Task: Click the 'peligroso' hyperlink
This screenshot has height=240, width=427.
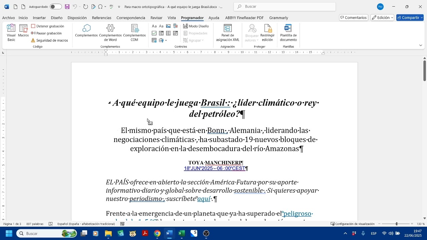Action: (298, 214)
